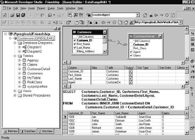Expand the RiskClass table node
195x140 pixels.
pyautogui.click(x=19, y=82)
